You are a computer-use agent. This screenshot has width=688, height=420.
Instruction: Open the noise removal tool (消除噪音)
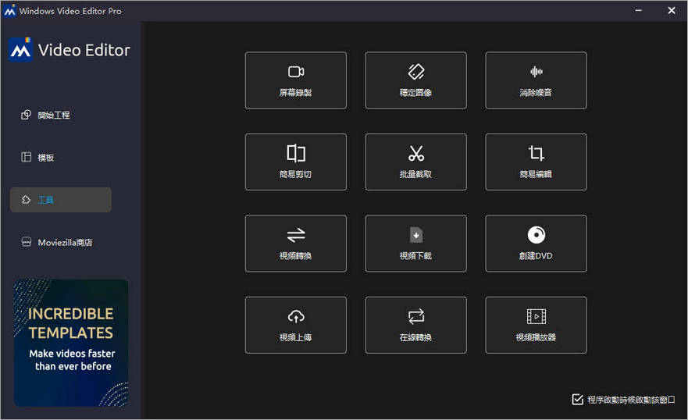[x=536, y=80]
